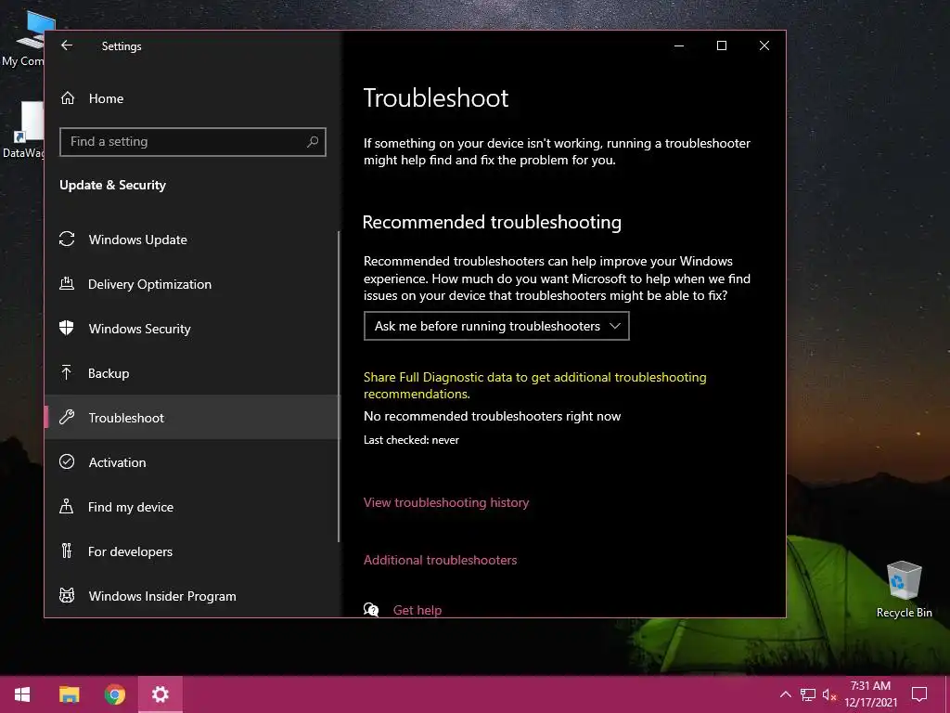The height and width of the screenshot is (713, 950).
Task: Minimize the Settings window
Action: (679, 45)
